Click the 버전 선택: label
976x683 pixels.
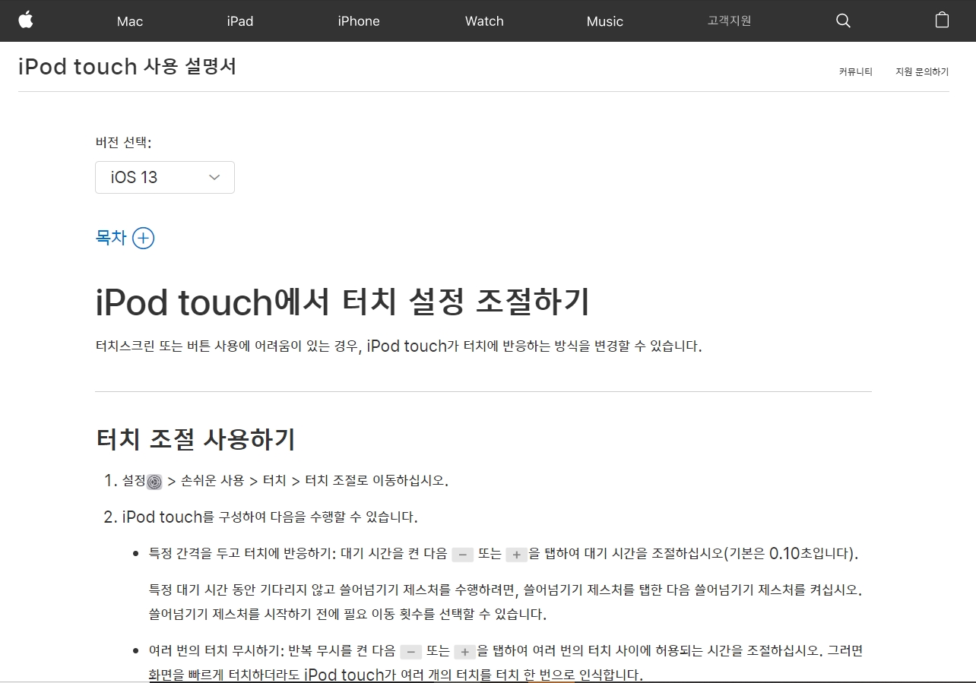pyautogui.click(x=123, y=142)
